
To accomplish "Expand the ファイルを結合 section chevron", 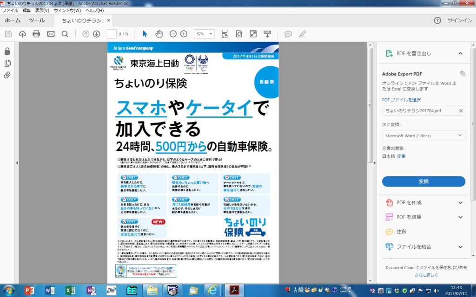I will click(461, 247).
